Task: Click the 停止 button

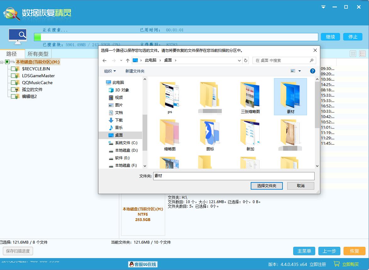Action: click(353, 37)
